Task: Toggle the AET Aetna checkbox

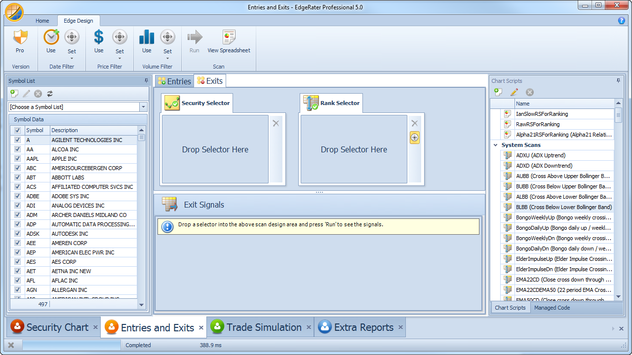Action: click(18, 271)
